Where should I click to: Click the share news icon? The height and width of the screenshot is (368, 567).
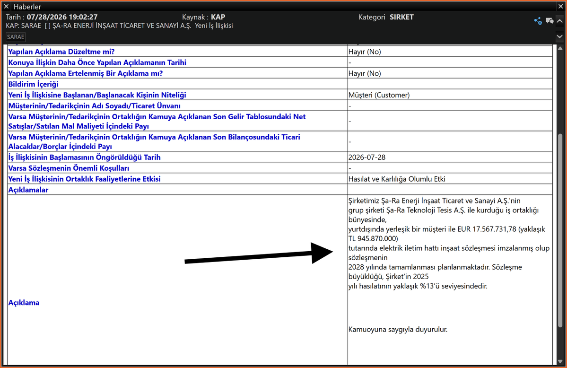coord(538,21)
